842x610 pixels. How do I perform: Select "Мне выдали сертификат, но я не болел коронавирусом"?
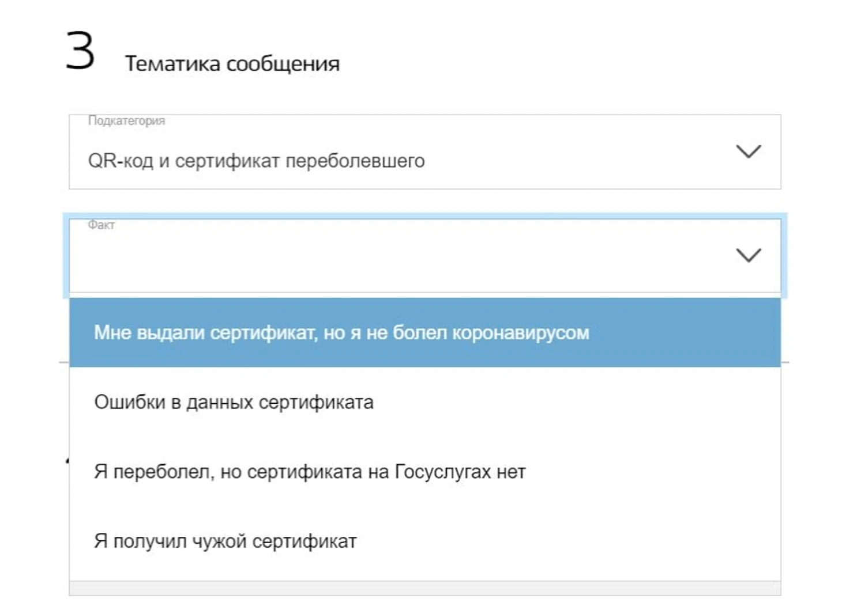click(341, 332)
